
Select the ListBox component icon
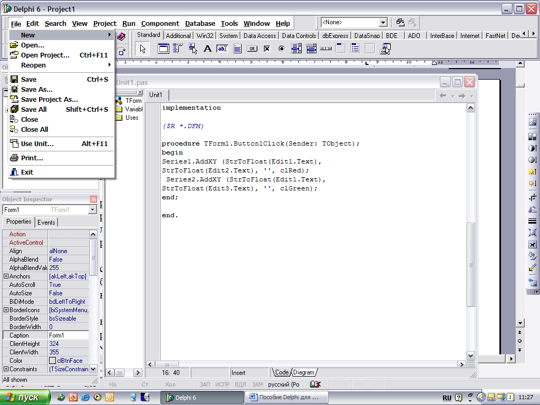296,49
